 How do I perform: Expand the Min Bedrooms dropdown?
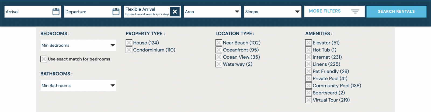(x=78, y=45)
